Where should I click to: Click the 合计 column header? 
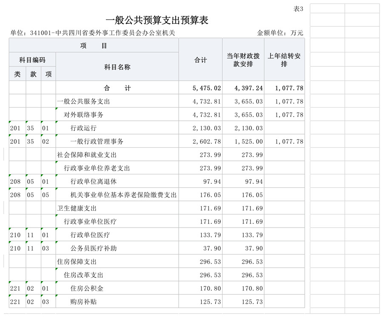tap(200, 60)
